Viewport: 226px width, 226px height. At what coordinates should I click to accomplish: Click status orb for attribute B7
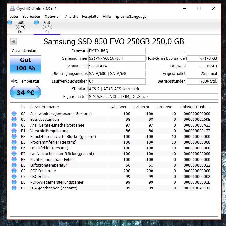coord(14,154)
